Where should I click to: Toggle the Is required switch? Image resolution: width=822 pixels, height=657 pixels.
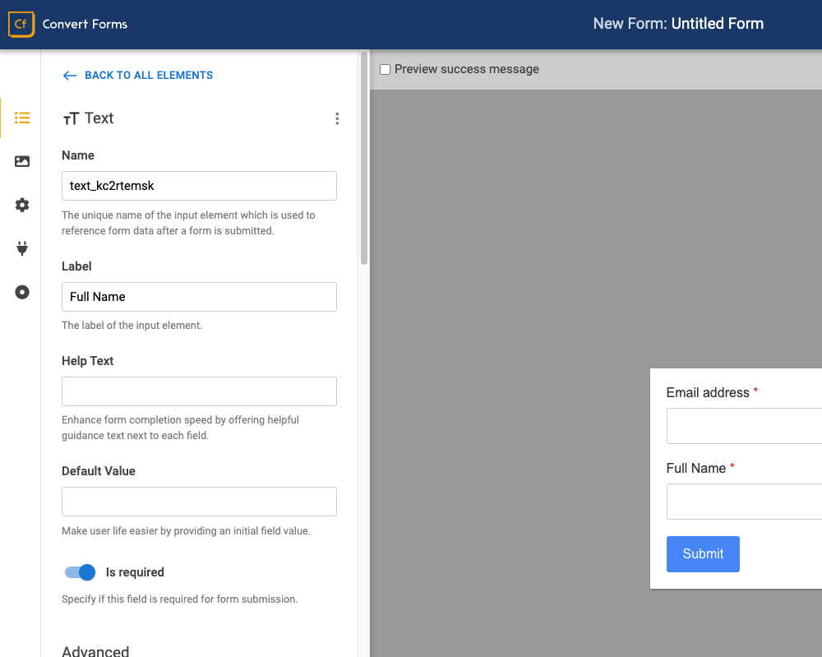point(81,572)
